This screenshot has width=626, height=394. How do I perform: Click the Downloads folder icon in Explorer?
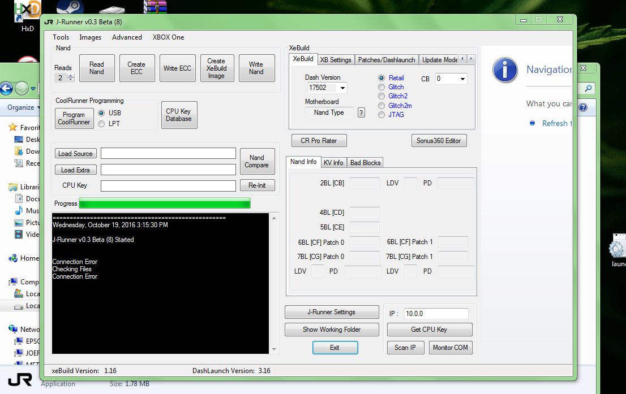(x=19, y=151)
